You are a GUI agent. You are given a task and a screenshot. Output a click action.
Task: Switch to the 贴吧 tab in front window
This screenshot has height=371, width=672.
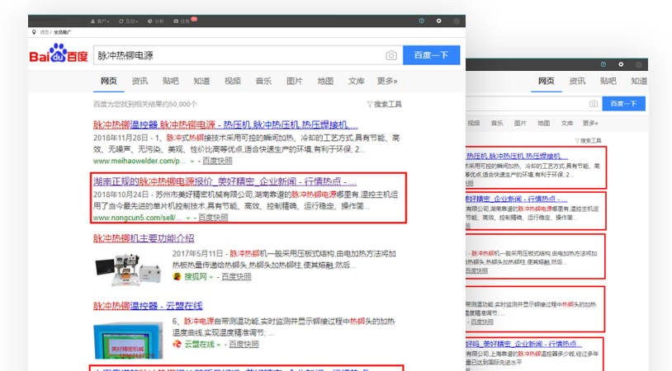click(171, 82)
